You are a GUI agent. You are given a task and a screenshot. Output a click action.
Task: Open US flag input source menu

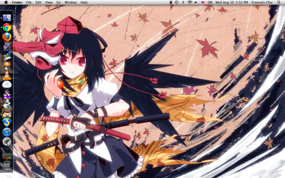click(x=203, y=2)
